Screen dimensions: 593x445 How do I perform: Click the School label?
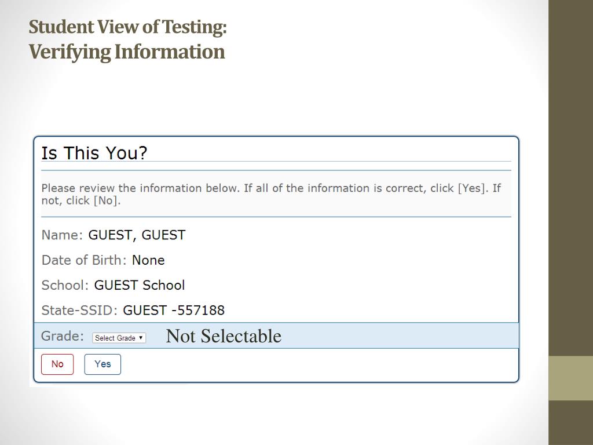coord(65,285)
